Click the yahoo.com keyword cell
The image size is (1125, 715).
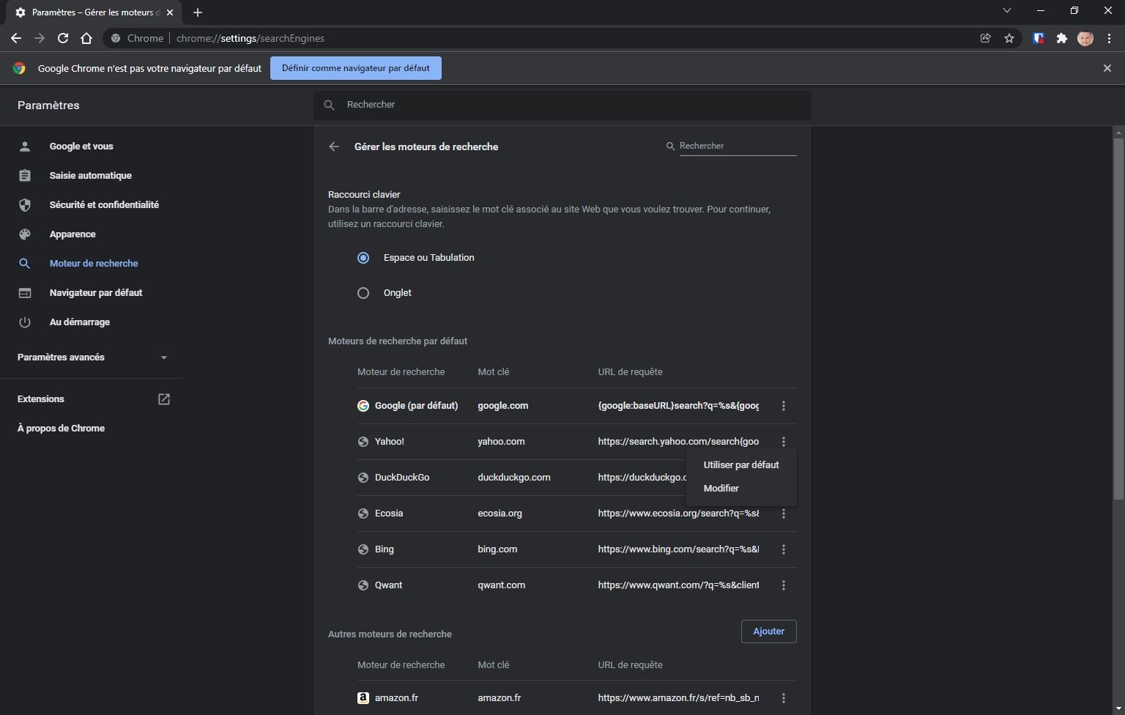[x=501, y=442]
